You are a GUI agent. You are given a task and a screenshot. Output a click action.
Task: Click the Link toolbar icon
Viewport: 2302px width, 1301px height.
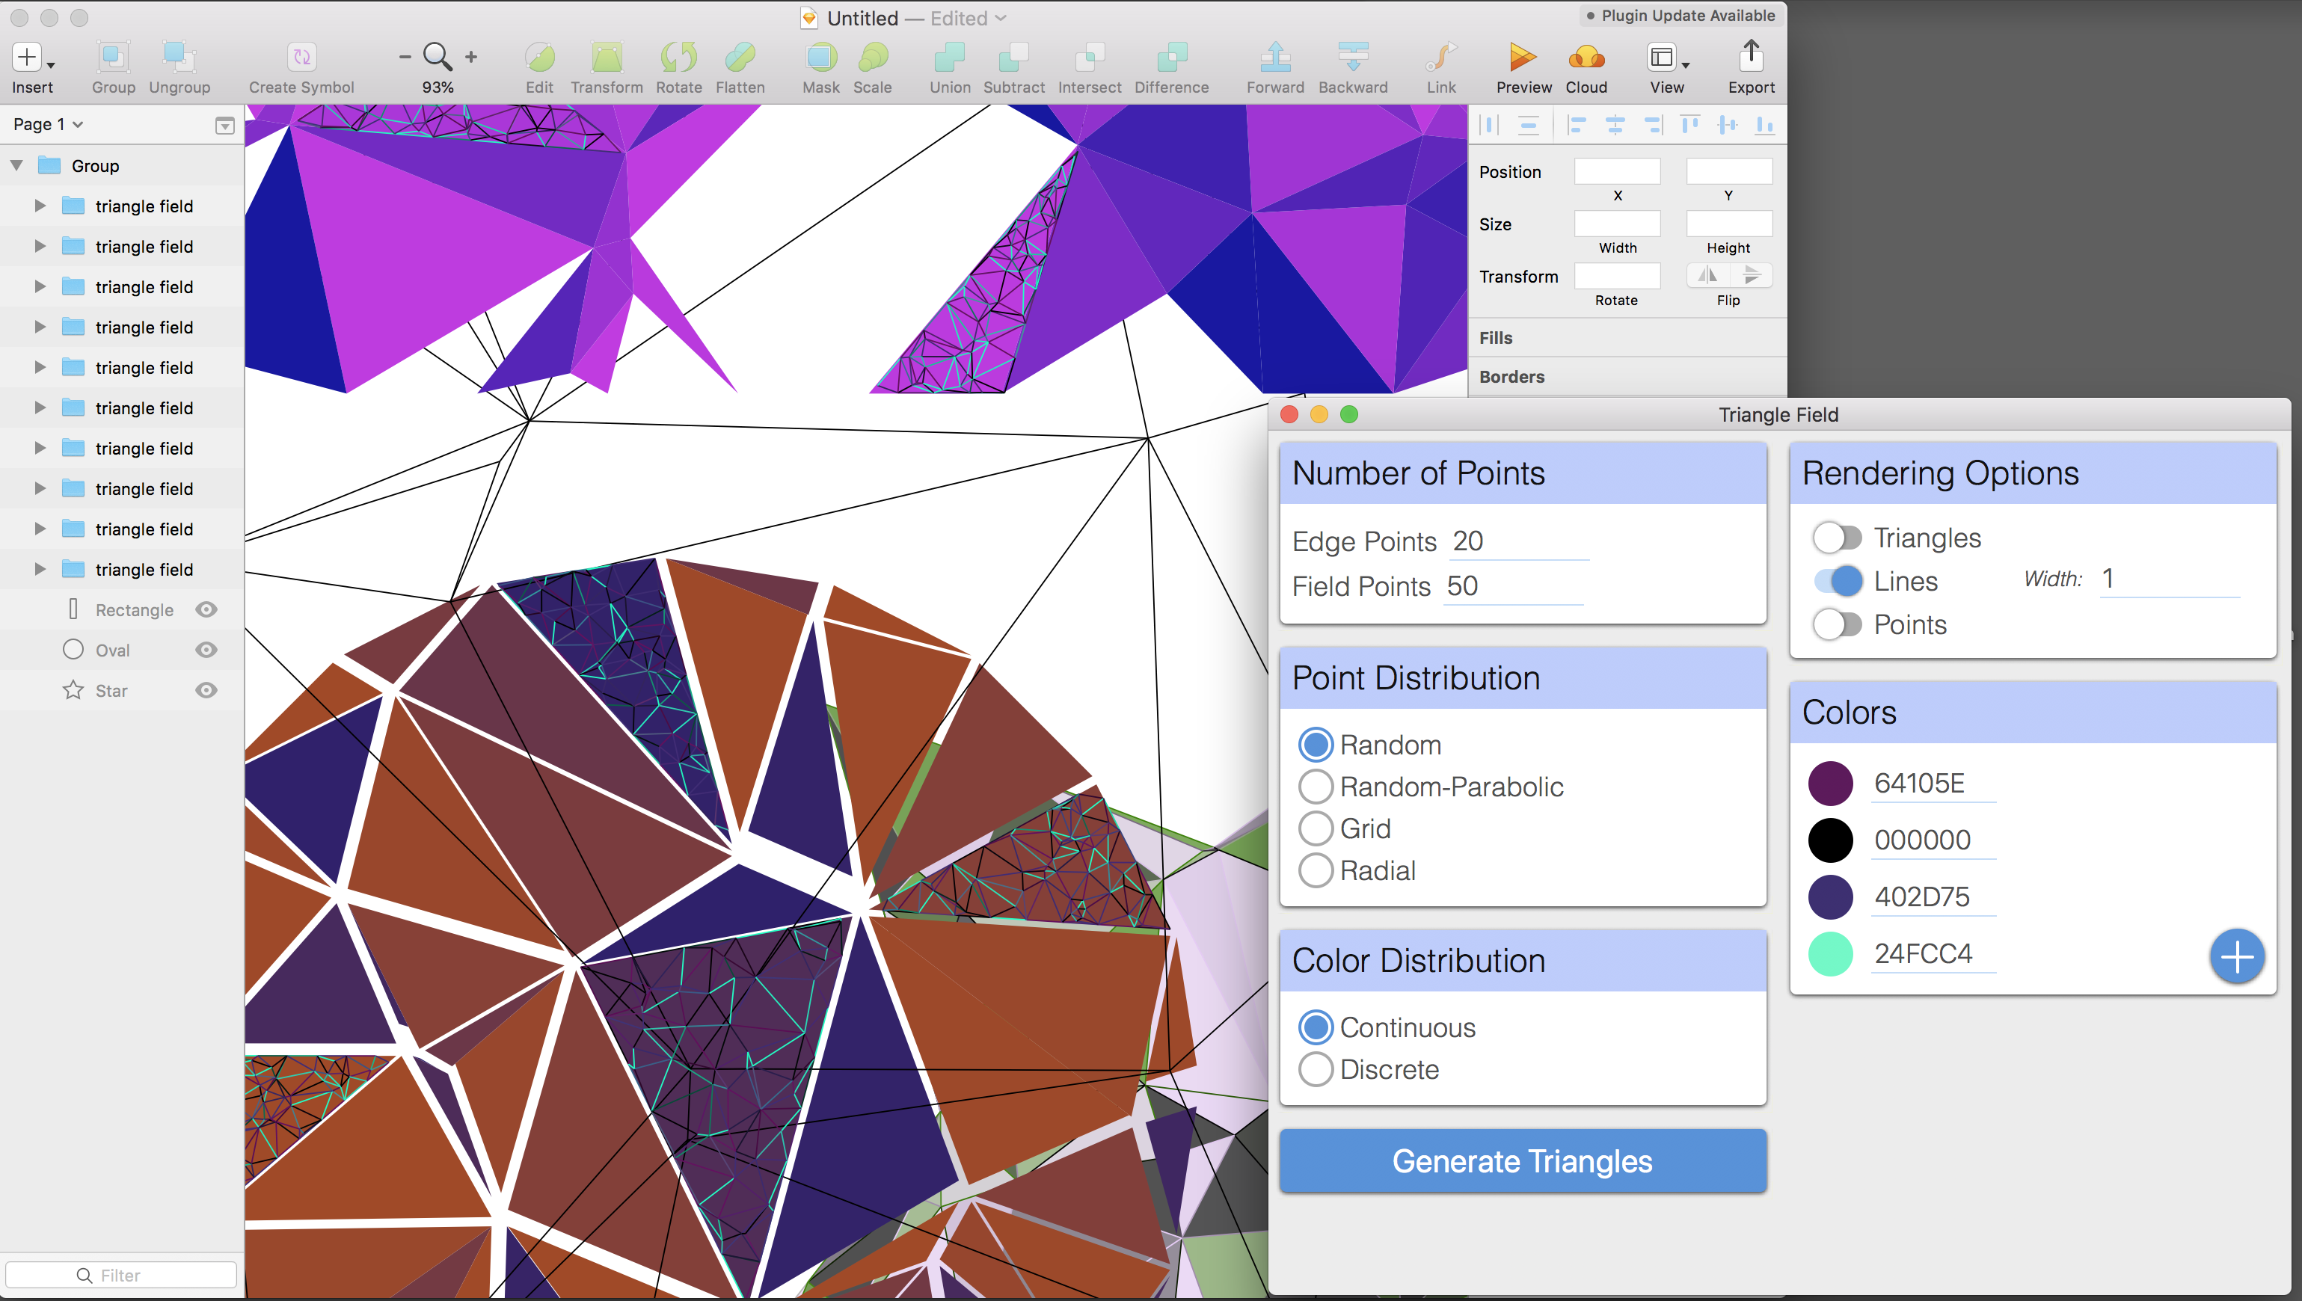[1440, 57]
